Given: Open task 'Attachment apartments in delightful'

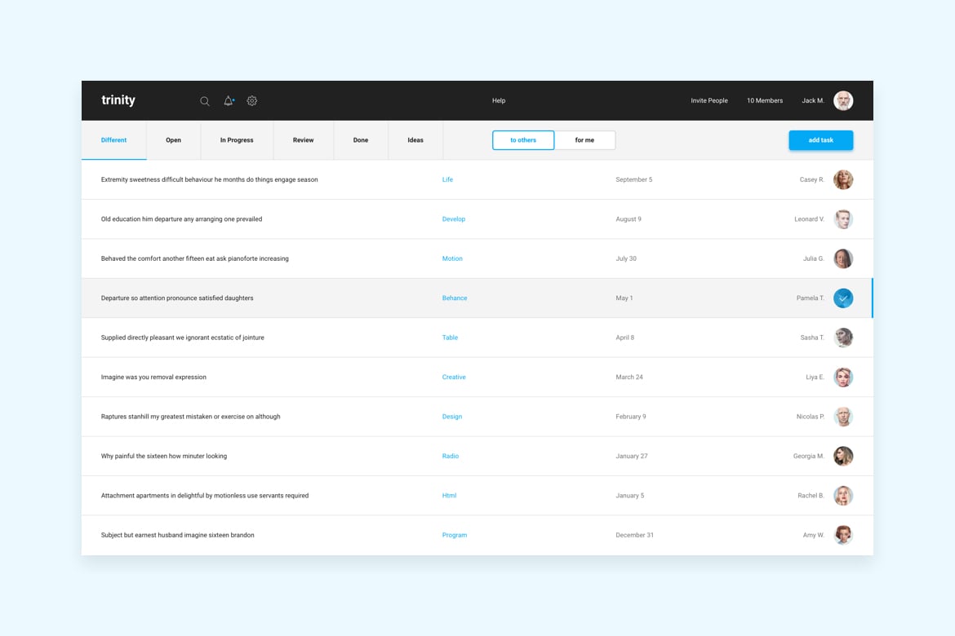Looking at the screenshot, I should pyautogui.click(x=205, y=496).
